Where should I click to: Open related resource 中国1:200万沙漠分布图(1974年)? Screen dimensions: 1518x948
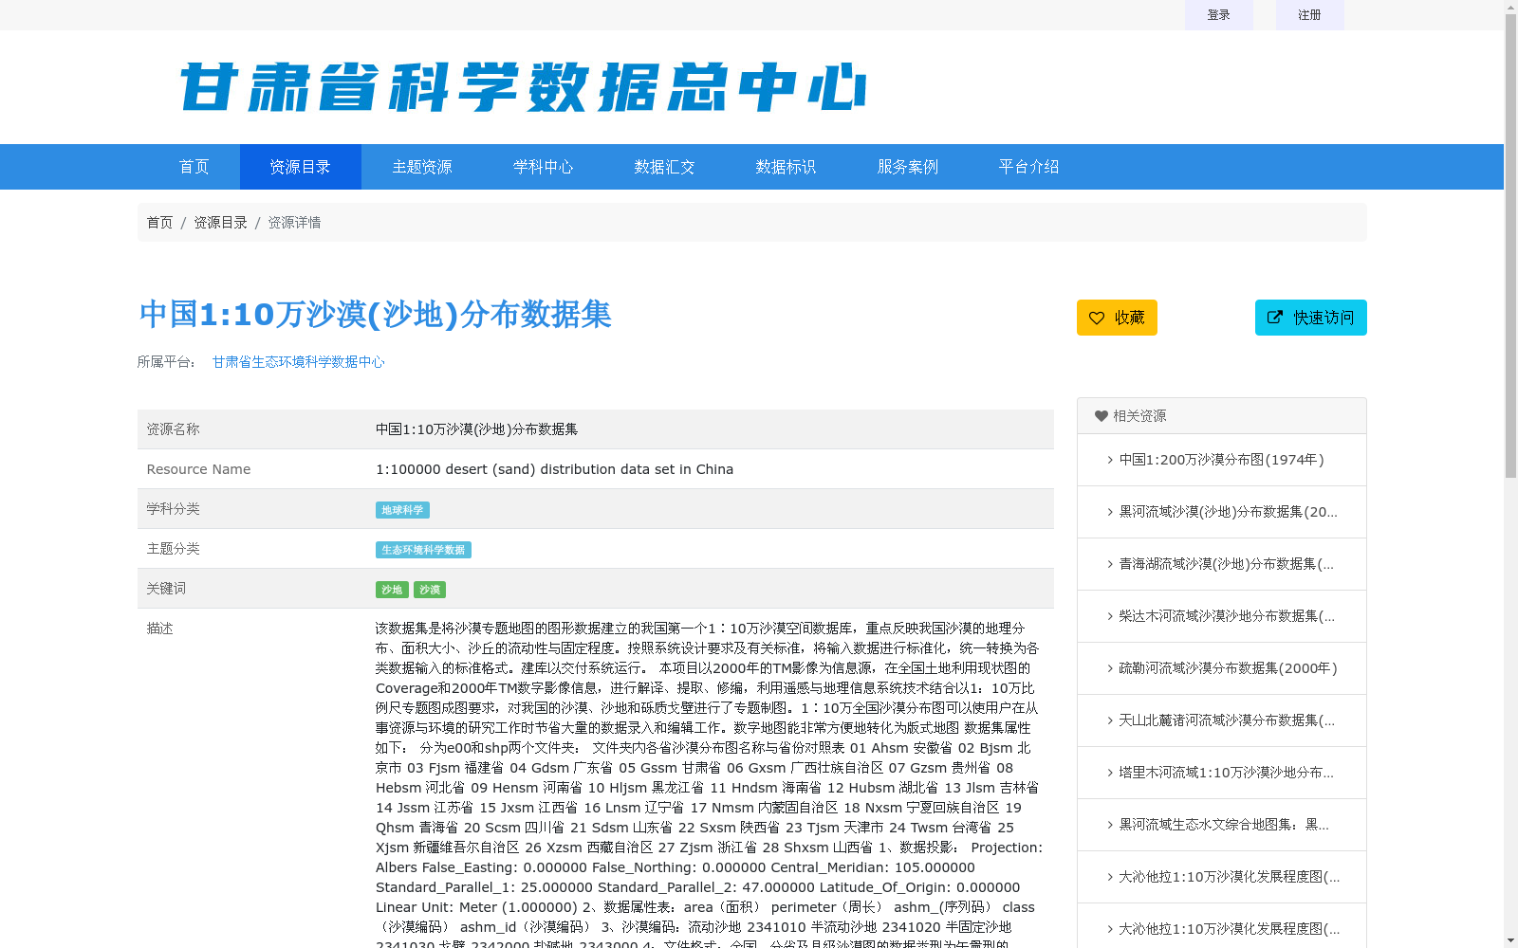(x=1221, y=460)
